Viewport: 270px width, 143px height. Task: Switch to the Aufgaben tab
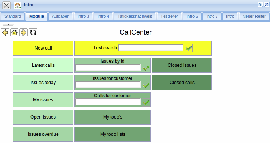coord(61,17)
